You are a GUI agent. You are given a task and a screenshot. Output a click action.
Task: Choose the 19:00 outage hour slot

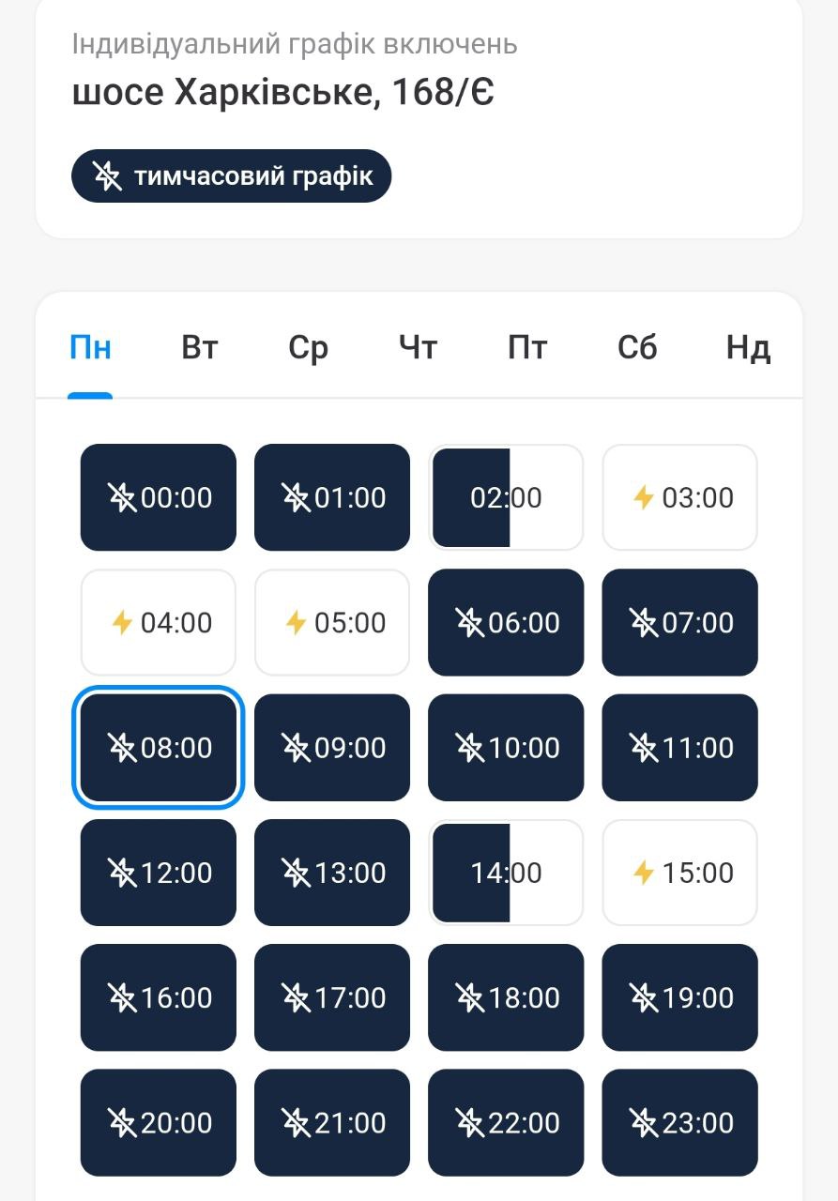(679, 997)
